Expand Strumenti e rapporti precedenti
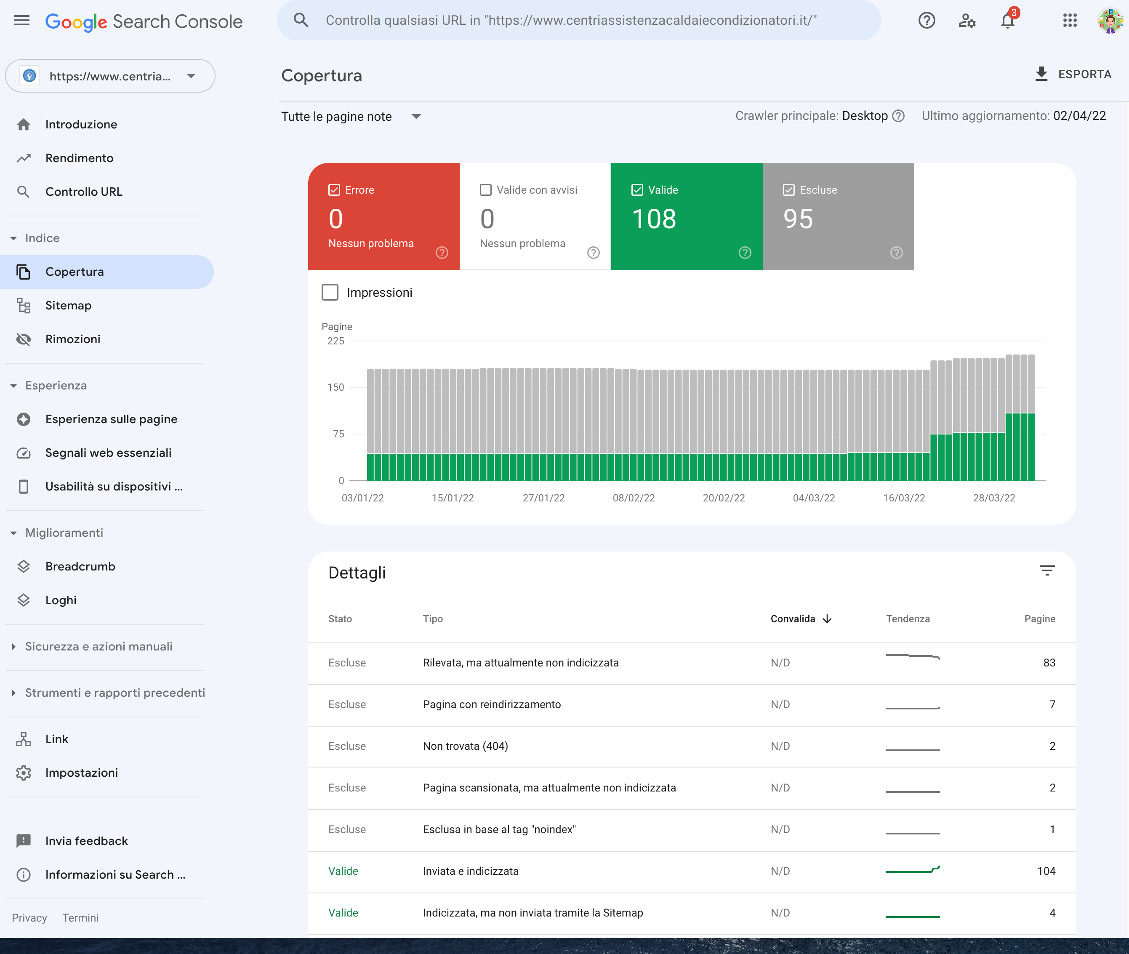The width and height of the screenshot is (1129, 954). tap(13, 693)
